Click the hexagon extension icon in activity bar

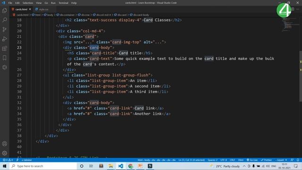4,67
